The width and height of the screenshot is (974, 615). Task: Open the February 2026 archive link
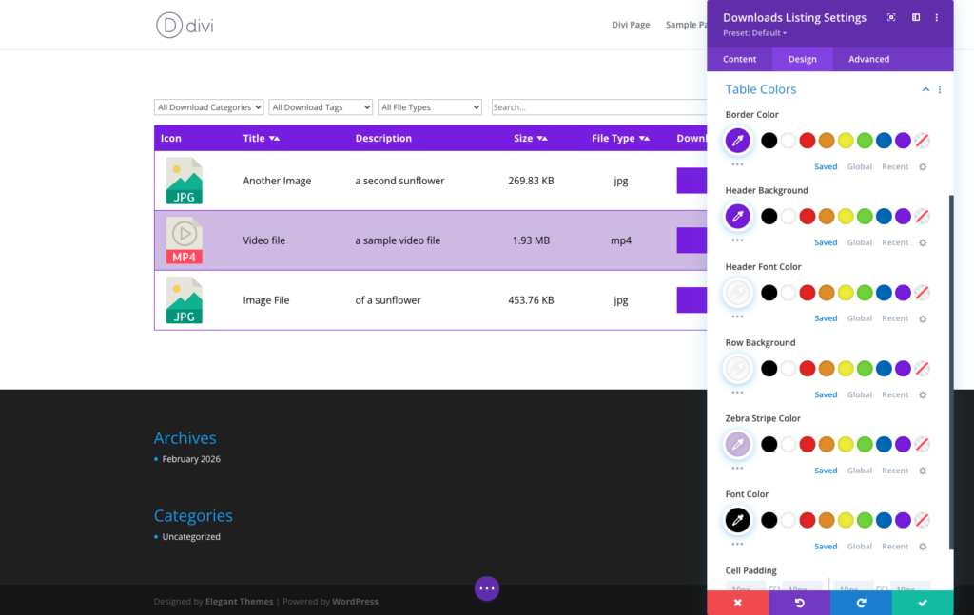click(191, 459)
